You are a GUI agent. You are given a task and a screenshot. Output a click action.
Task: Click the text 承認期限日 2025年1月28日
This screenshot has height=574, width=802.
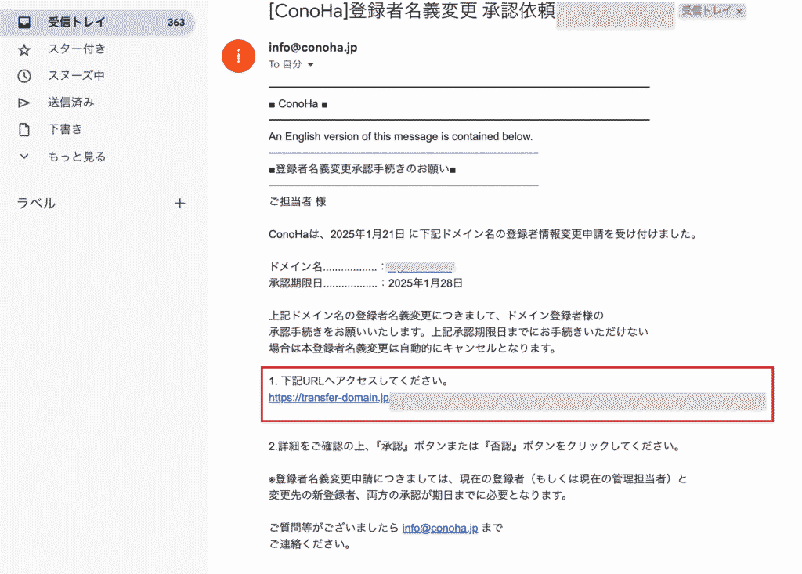(x=366, y=283)
